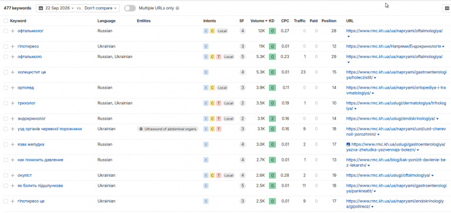This screenshot has height=213, width=451.
Task: Check the checkbox for гіпотиреоз row
Action: [x=6, y=46]
